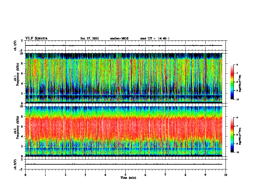This screenshot has height=196, width=254.
Task: Click the "2" kHz tick of ch.1 spectrogram
Action: tap(22, 94)
